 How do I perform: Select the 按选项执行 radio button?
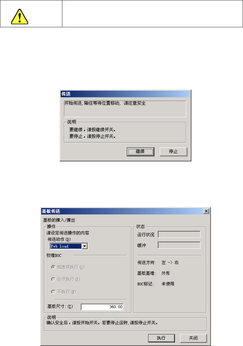(53, 267)
